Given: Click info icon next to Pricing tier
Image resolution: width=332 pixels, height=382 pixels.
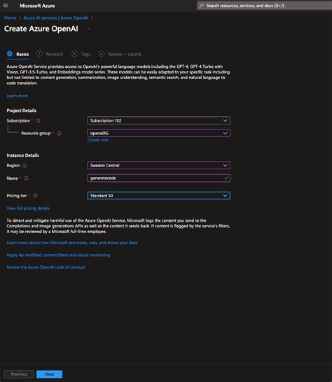Looking at the screenshot, I should pyautogui.click(x=35, y=196).
